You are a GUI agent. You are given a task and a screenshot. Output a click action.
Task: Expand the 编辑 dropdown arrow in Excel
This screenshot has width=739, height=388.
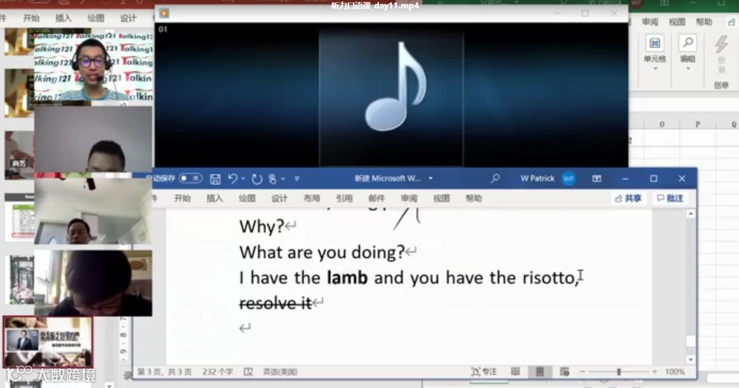click(x=688, y=69)
